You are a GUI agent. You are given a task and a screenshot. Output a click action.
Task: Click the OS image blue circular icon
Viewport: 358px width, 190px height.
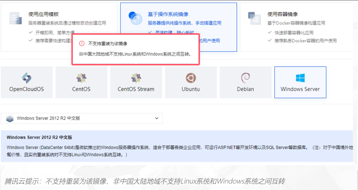pos(135,18)
